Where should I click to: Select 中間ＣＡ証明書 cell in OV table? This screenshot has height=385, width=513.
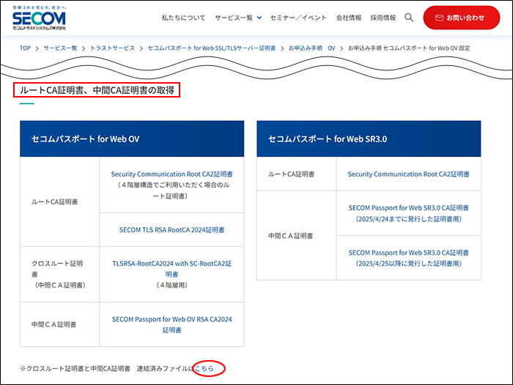point(59,324)
